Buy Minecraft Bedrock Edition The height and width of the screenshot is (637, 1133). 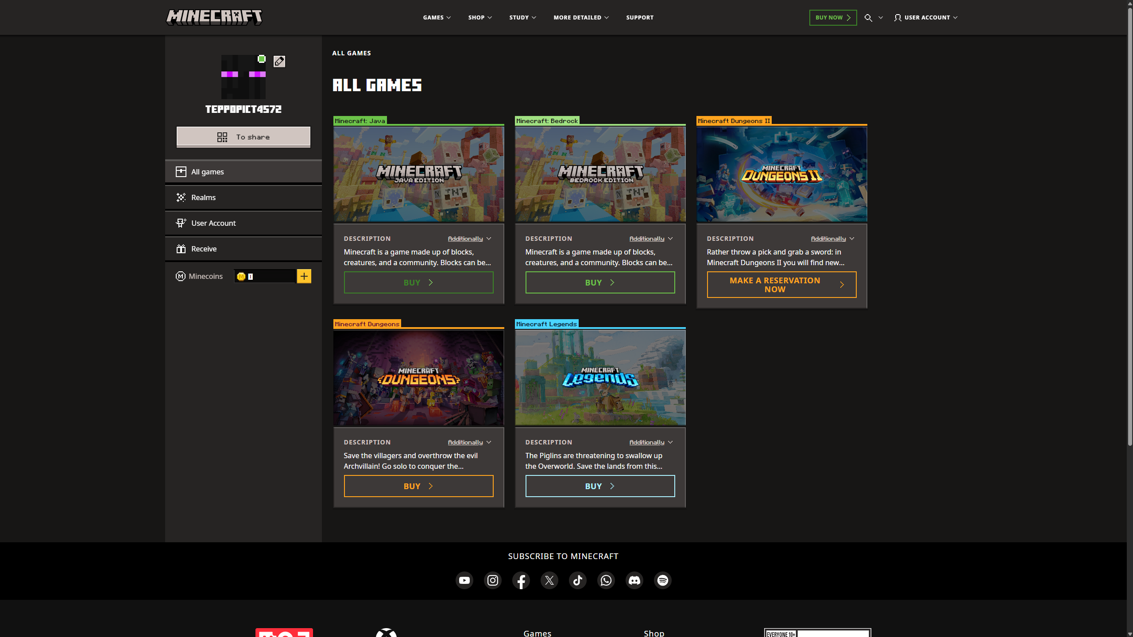click(600, 282)
